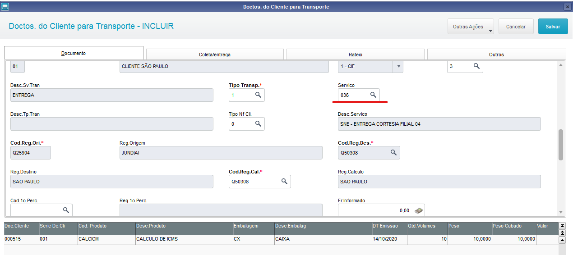Open lookup search for Servico field

(x=373, y=95)
